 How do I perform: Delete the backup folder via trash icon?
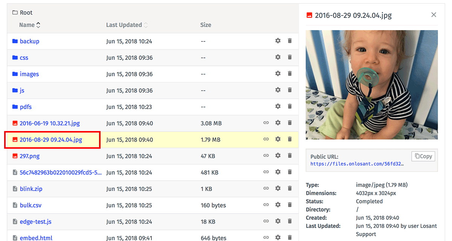[x=290, y=41]
